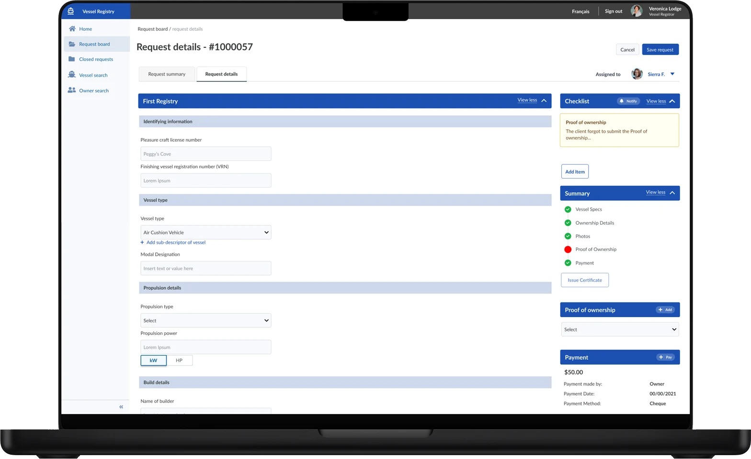This screenshot has width=751, height=459.
Task: Select the Request details tab
Action: pos(221,74)
